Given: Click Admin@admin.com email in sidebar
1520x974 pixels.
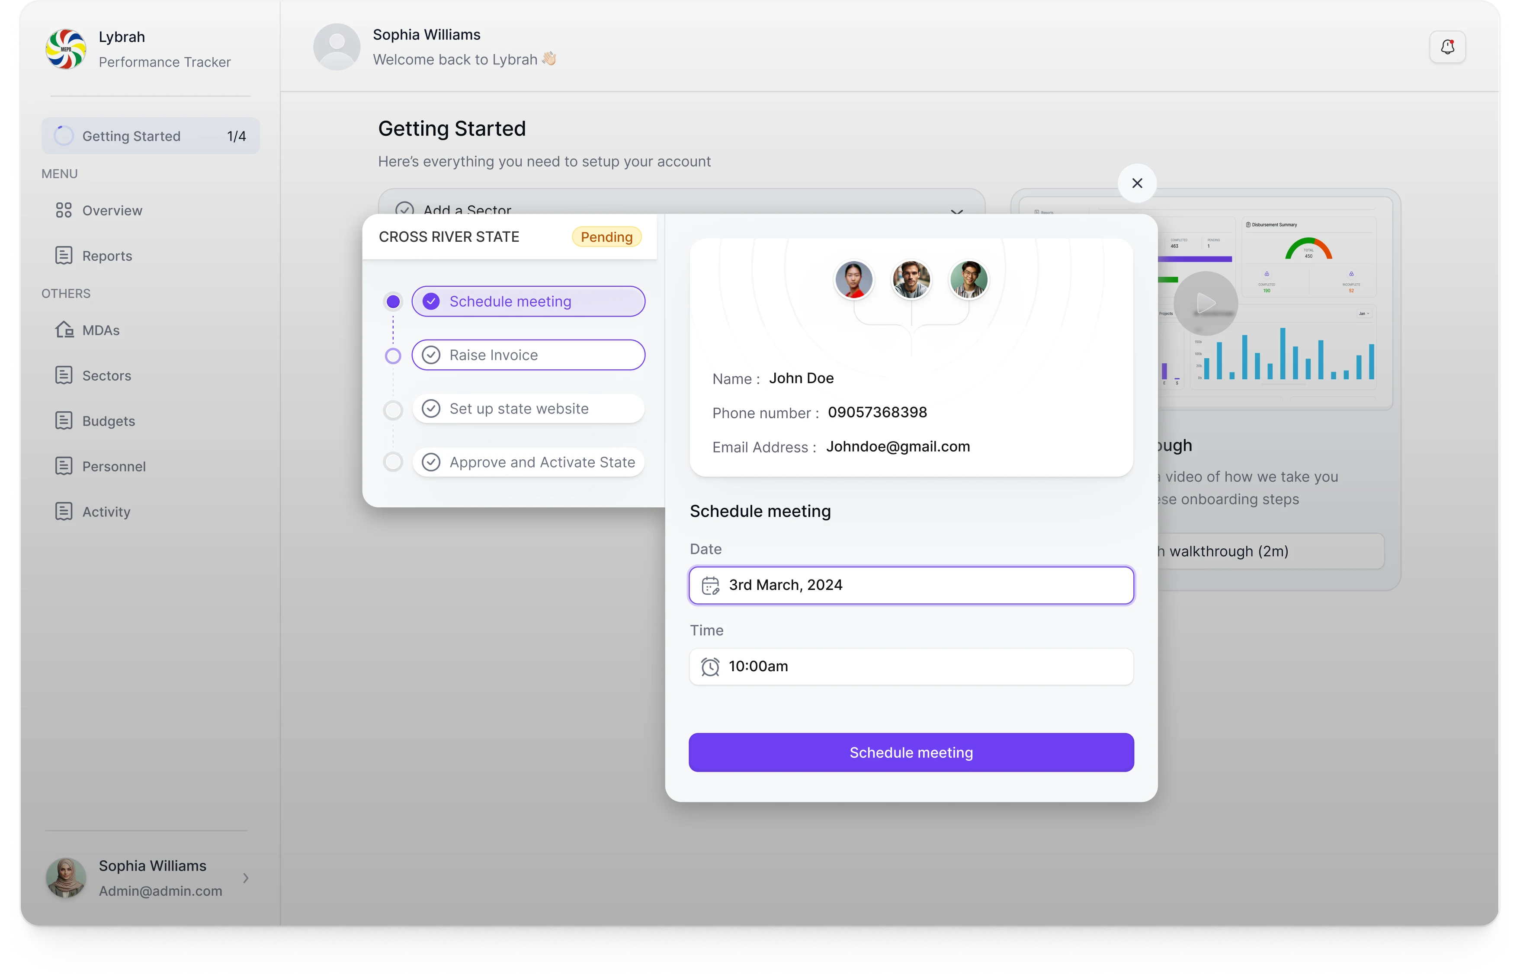Looking at the screenshot, I should (160, 891).
